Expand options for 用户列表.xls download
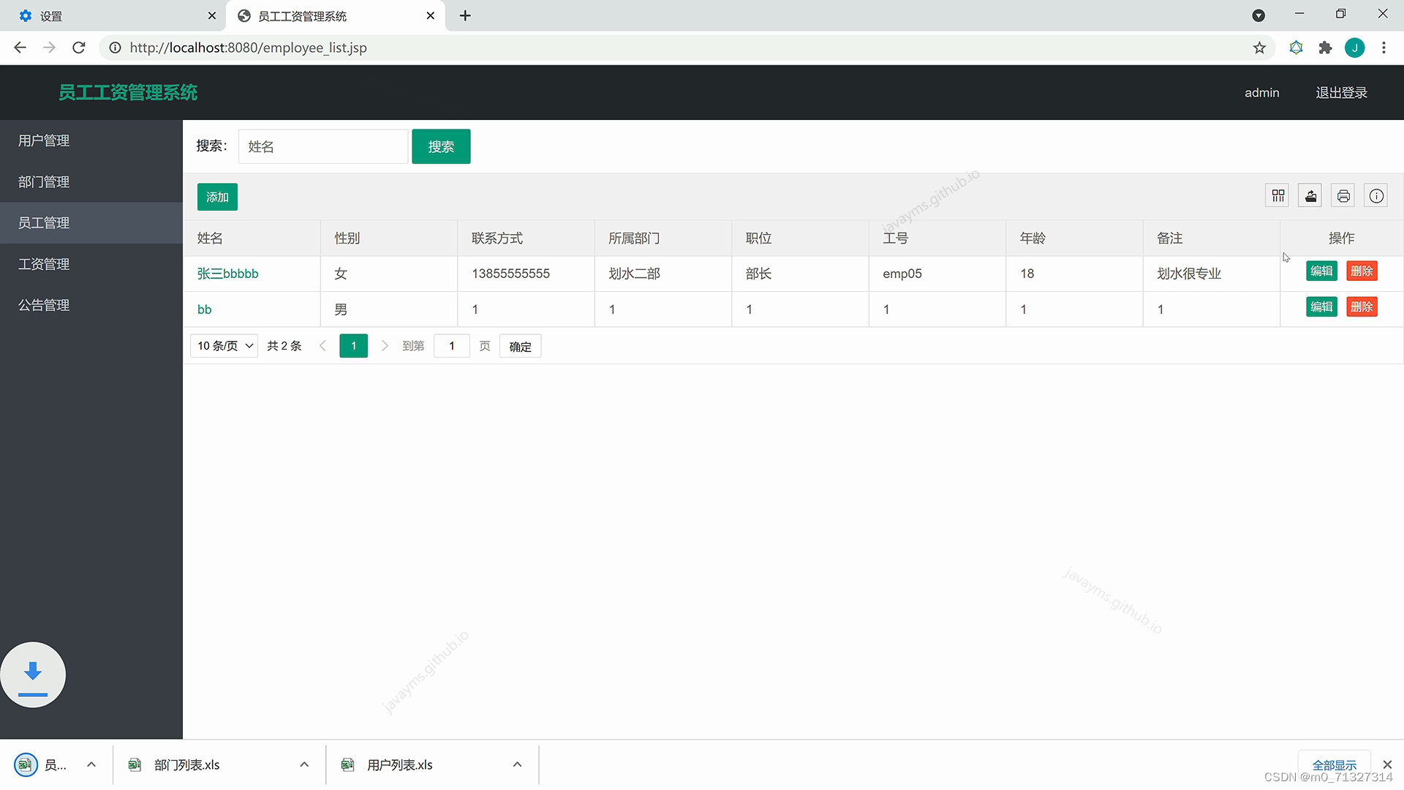The image size is (1404, 790). point(517,764)
